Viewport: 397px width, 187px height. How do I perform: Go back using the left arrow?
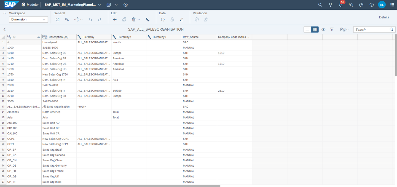pos(5,29)
